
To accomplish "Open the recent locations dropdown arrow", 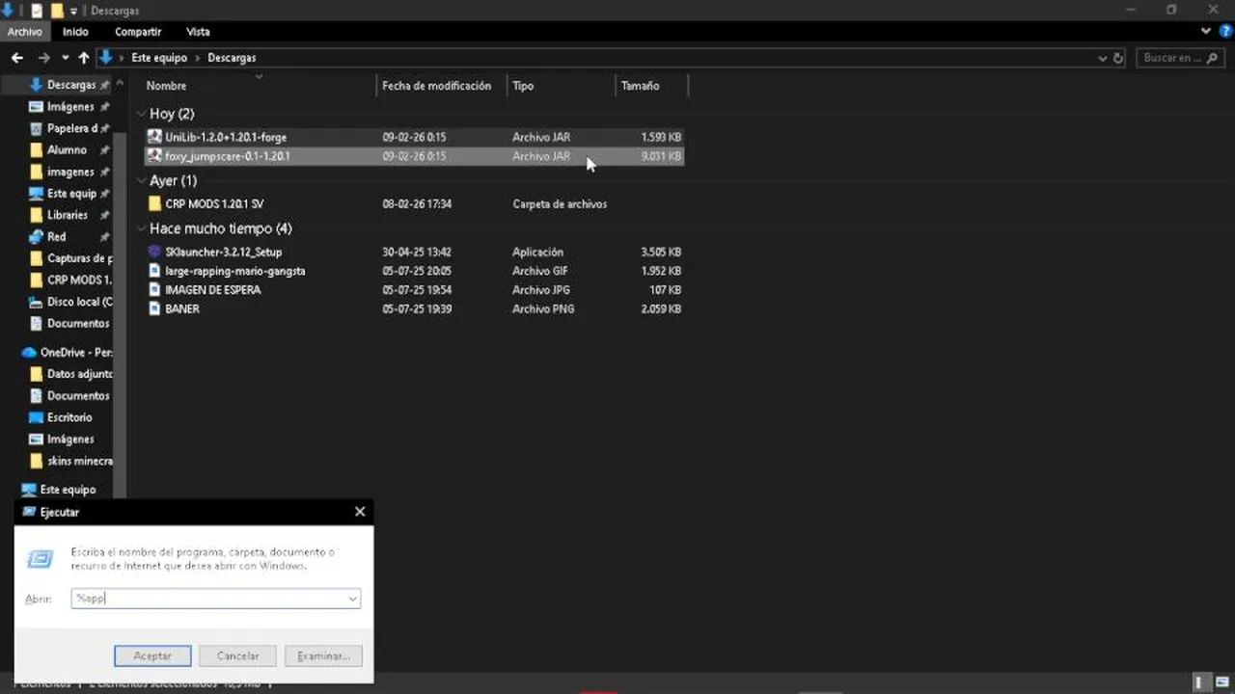I will (x=66, y=58).
